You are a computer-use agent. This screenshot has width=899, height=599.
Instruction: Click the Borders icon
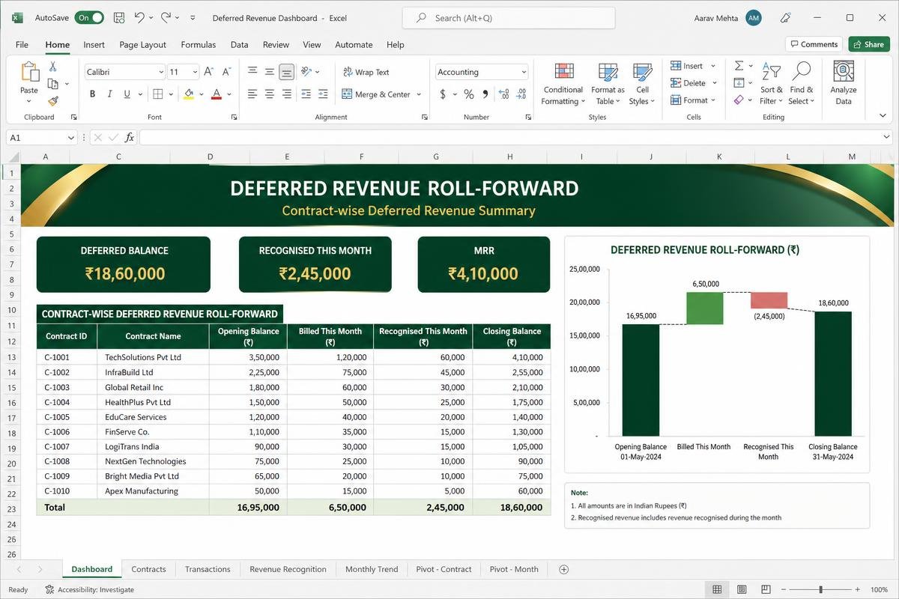[158, 94]
